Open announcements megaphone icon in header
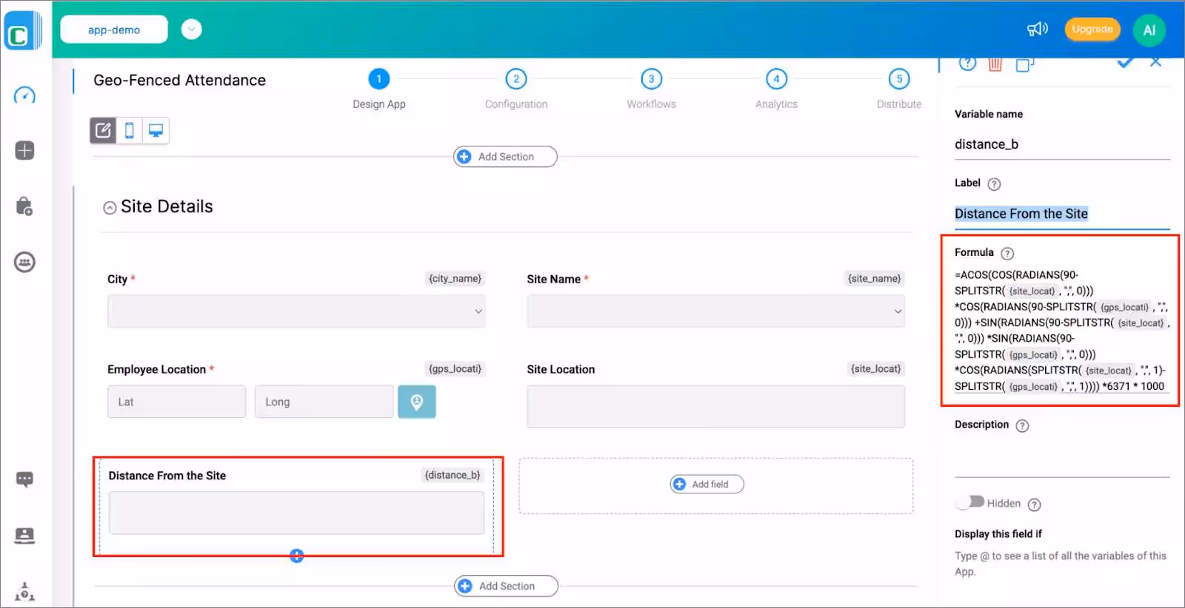Screen dimensions: 1185x608 [x=1037, y=29]
